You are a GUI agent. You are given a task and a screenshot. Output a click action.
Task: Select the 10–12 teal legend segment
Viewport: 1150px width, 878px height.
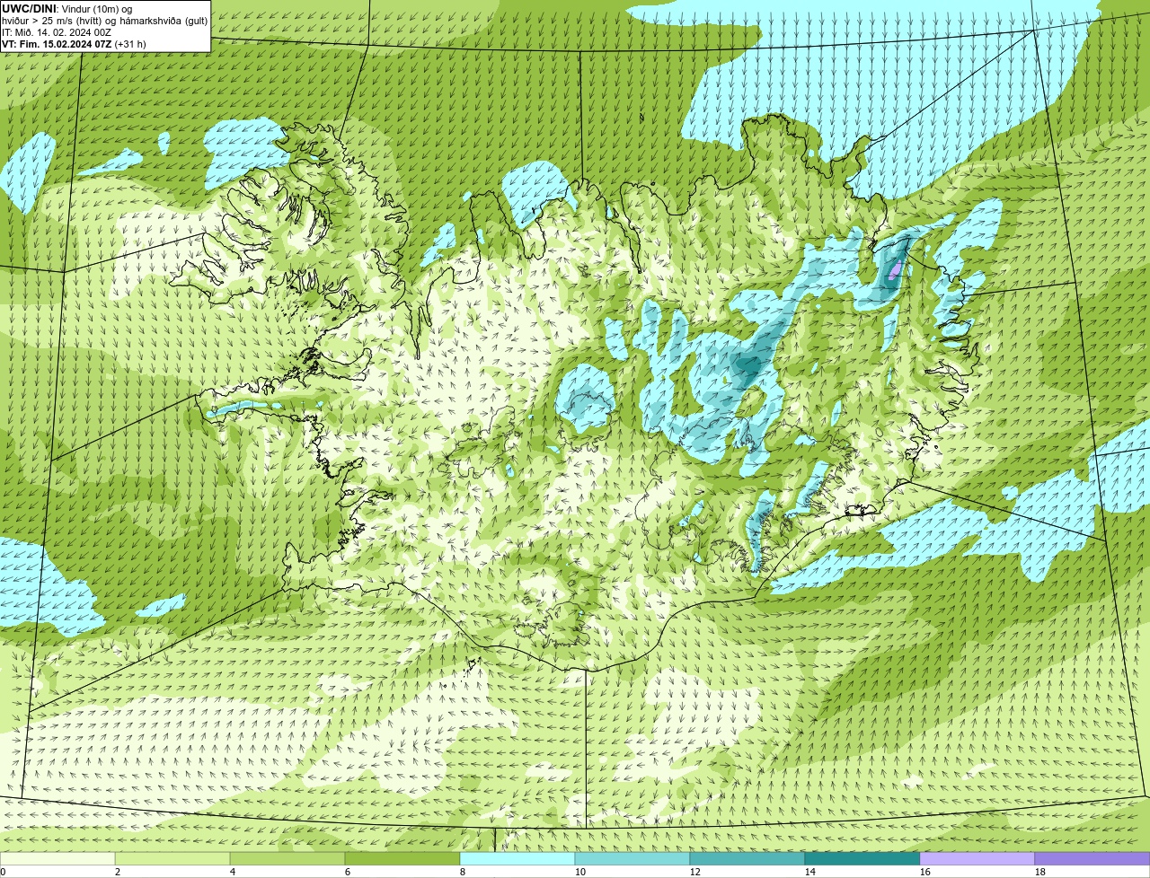coord(632,859)
